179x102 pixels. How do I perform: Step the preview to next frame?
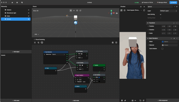click(135, 100)
